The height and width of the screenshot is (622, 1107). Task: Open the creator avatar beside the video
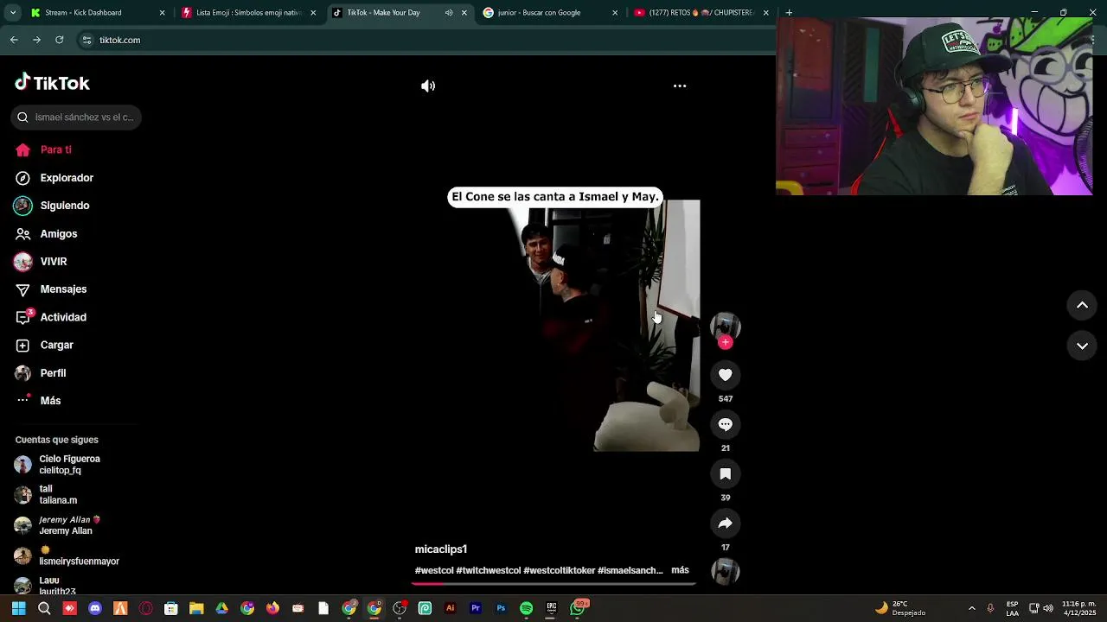tap(726, 325)
